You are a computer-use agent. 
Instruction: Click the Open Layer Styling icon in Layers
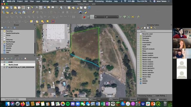(x=2, y=59)
